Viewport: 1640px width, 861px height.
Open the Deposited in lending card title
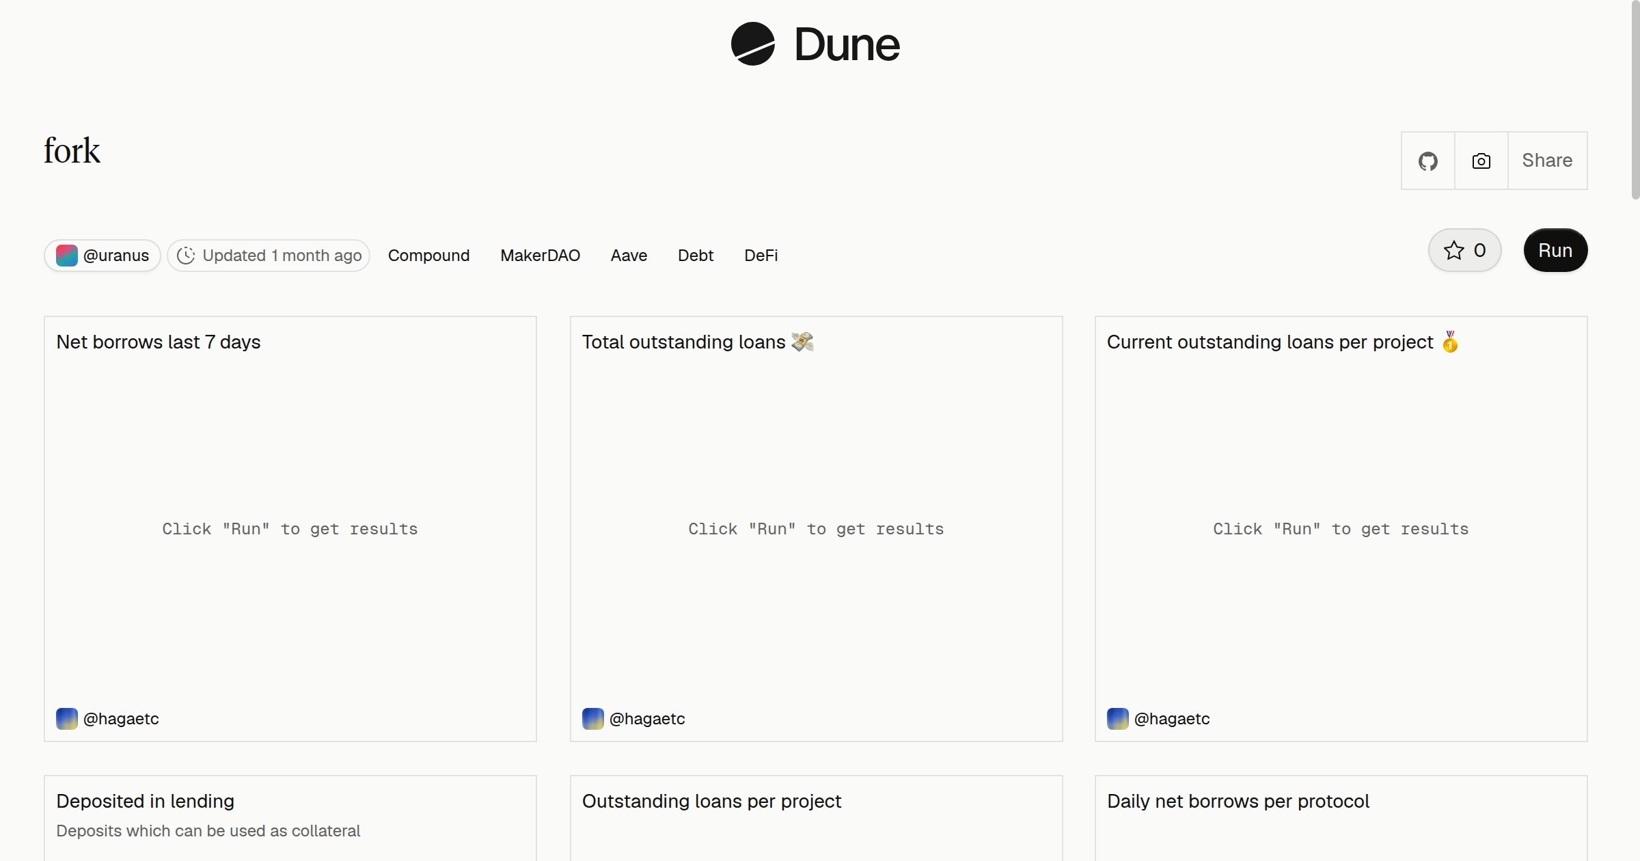(145, 802)
